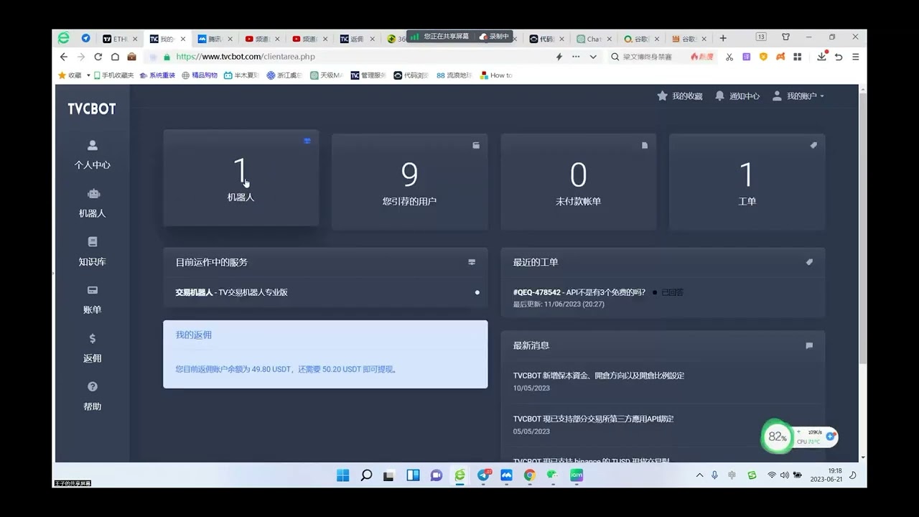Open 机器人 in the sidebar
Screen dimensions: 919x517
92,203
